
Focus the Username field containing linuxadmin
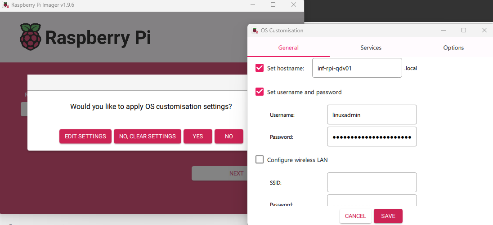[x=372, y=115]
